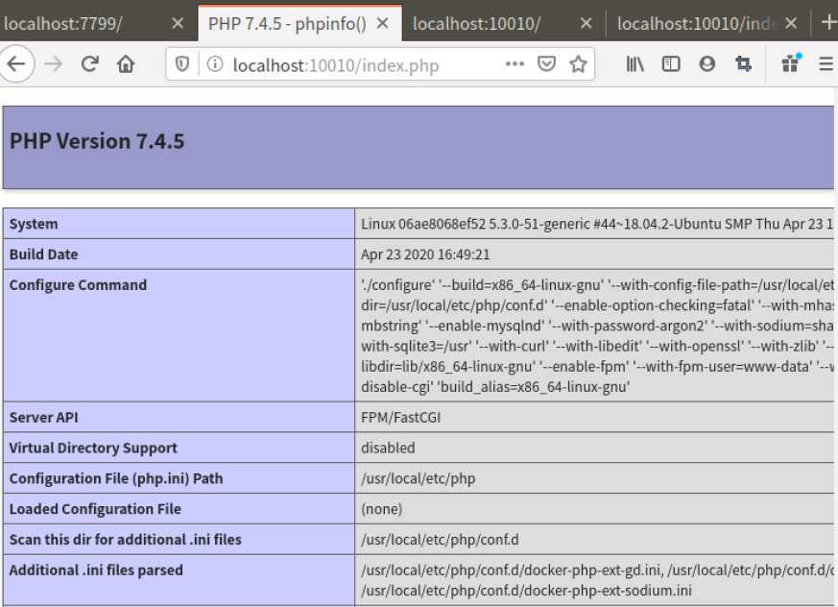Click the /usr/local/etc/php/conf.d value
This screenshot has width=838, height=607.
coord(440,539)
